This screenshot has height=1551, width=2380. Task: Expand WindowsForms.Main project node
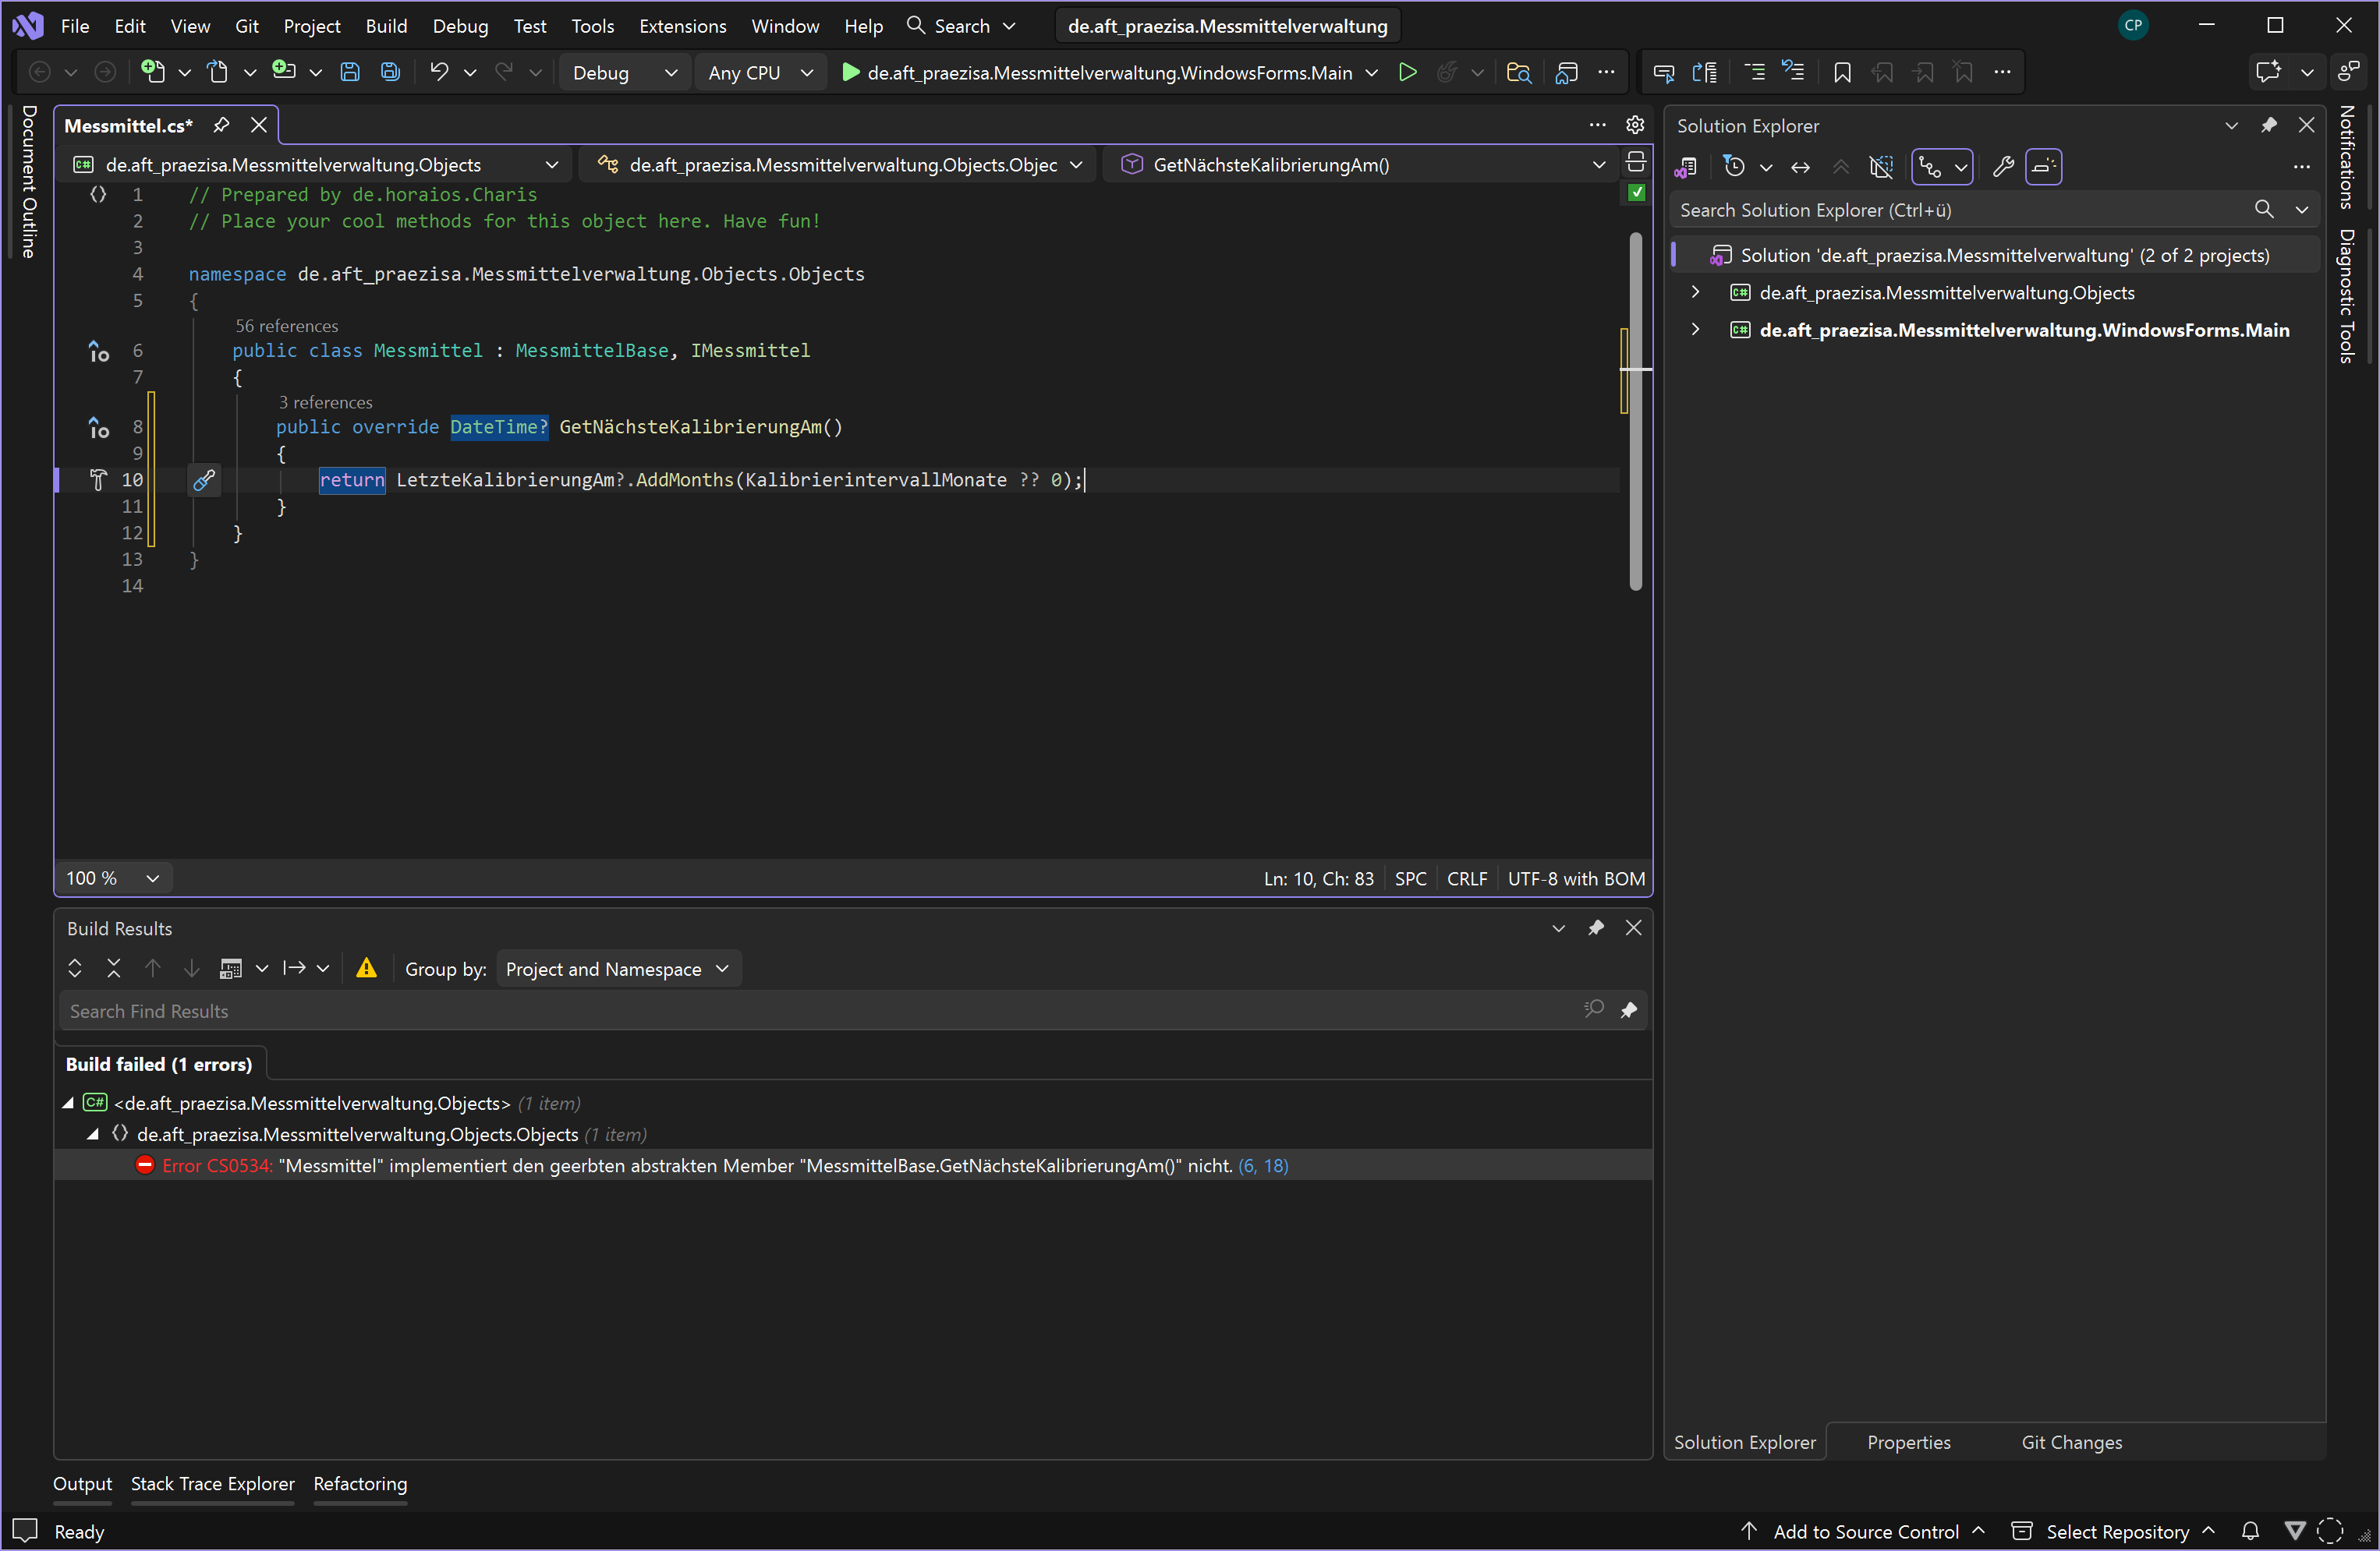(1696, 329)
